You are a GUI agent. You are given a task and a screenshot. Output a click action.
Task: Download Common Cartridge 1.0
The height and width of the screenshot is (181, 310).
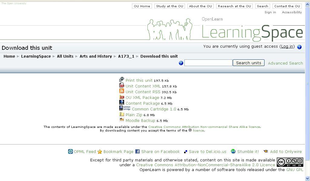click(x=154, y=109)
